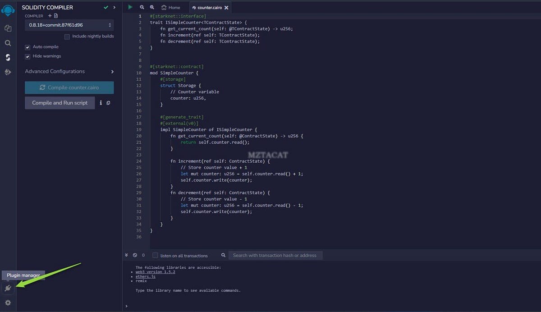Disable Auto compile

[x=28, y=46]
